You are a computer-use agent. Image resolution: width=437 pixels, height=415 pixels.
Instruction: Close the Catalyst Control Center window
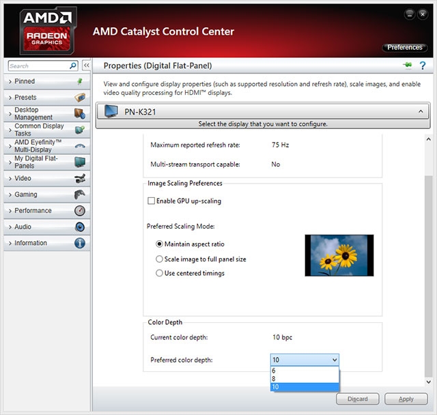click(x=423, y=14)
